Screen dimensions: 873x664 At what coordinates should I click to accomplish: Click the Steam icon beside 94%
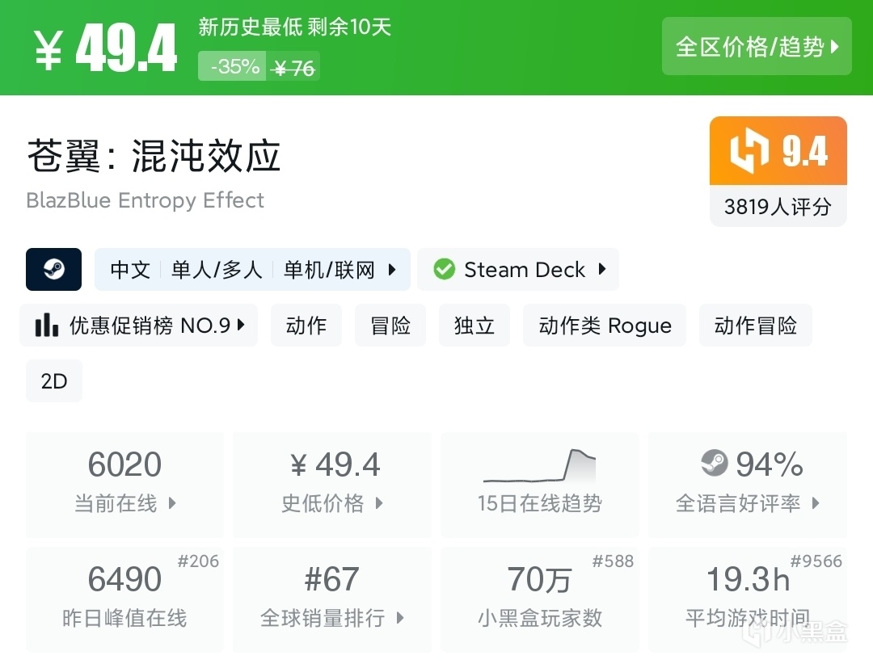pyautogui.click(x=715, y=463)
